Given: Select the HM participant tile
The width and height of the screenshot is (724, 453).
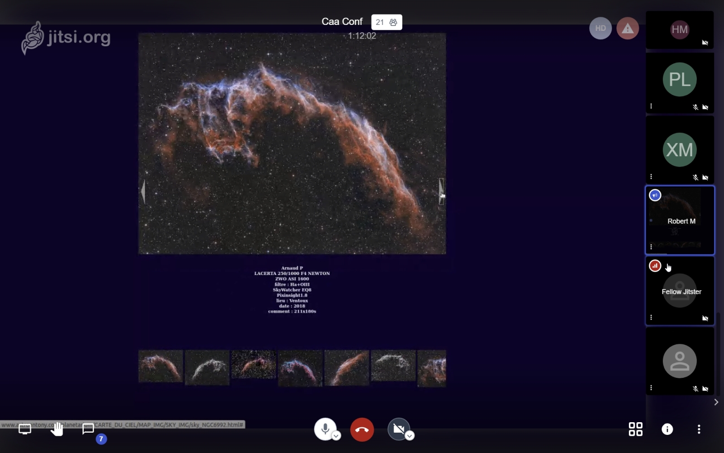Looking at the screenshot, I should point(680,30).
